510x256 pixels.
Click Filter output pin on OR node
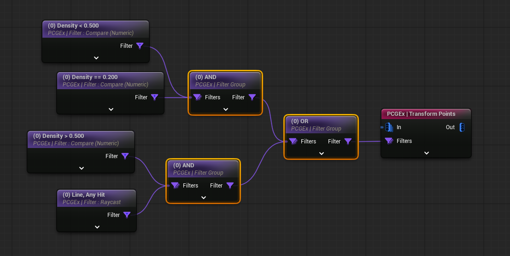pyautogui.click(x=348, y=142)
